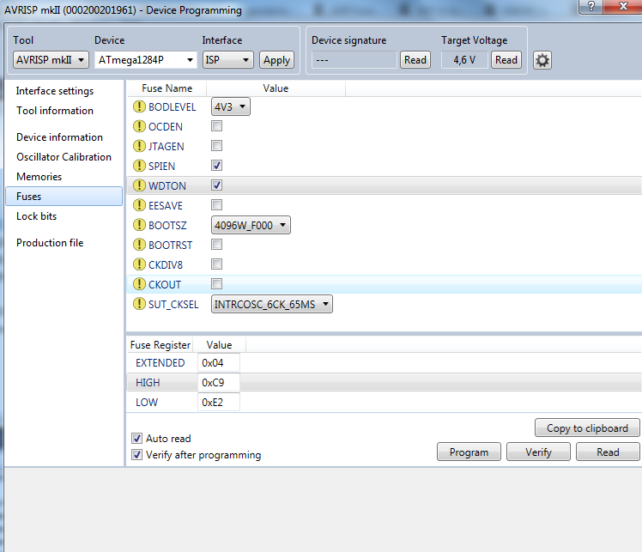Switch to Memories page

pyautogui.click(x=39, y=177)
